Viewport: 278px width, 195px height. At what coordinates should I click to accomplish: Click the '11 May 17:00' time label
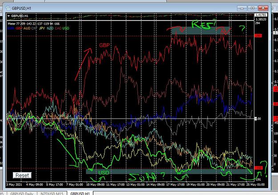tap(115, 184)
